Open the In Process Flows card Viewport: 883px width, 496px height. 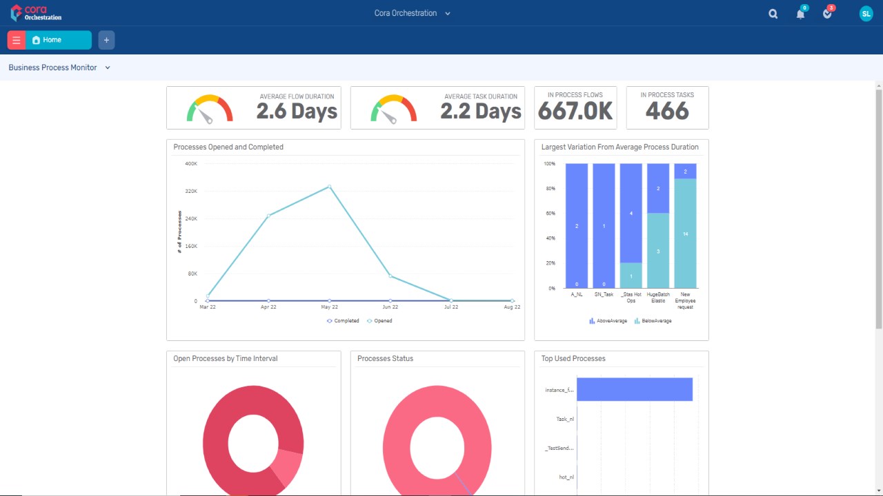pyautogui.click(x=575, y=107)
